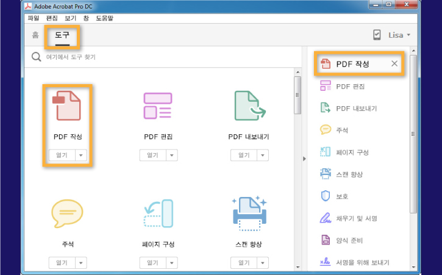Expand the dropdown arrow under 주석
Viewport: 442px width, 275px height.
click(81, 263)
